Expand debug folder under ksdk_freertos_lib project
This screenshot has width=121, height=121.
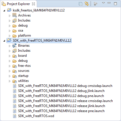tap(9, 26)
